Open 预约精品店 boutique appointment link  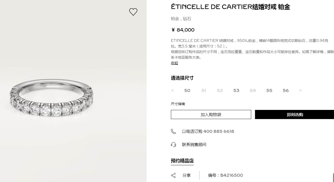[182, 161]
